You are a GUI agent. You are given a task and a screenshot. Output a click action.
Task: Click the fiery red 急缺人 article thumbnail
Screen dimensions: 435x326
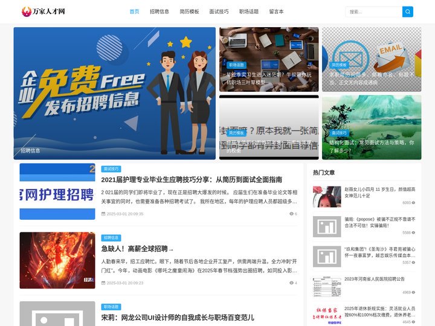point(57,260)
